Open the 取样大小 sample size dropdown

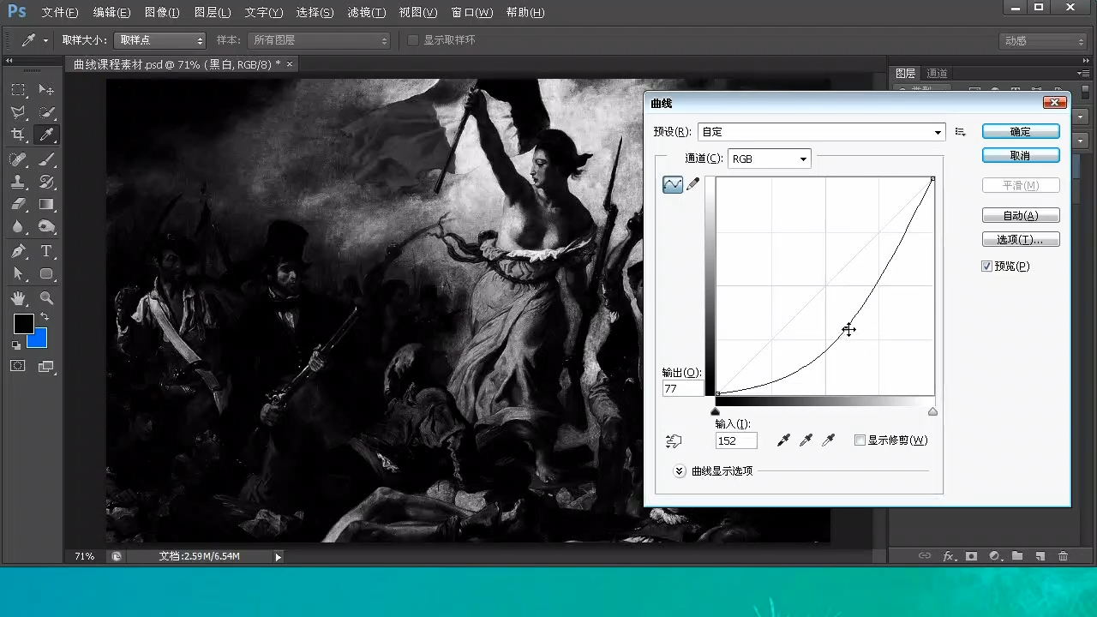click(159, 40)
